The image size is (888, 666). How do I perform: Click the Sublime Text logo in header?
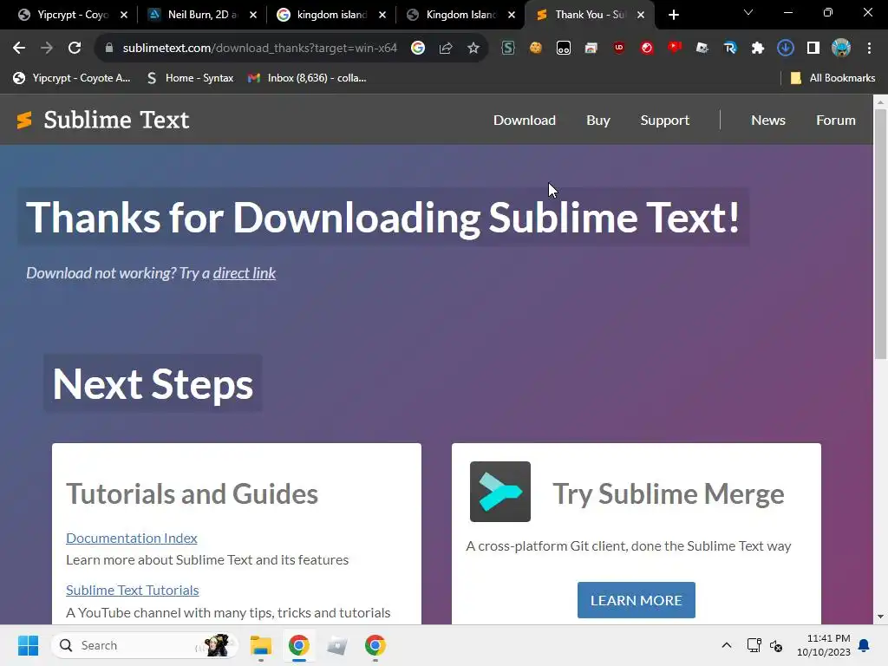tap(103, 120)
